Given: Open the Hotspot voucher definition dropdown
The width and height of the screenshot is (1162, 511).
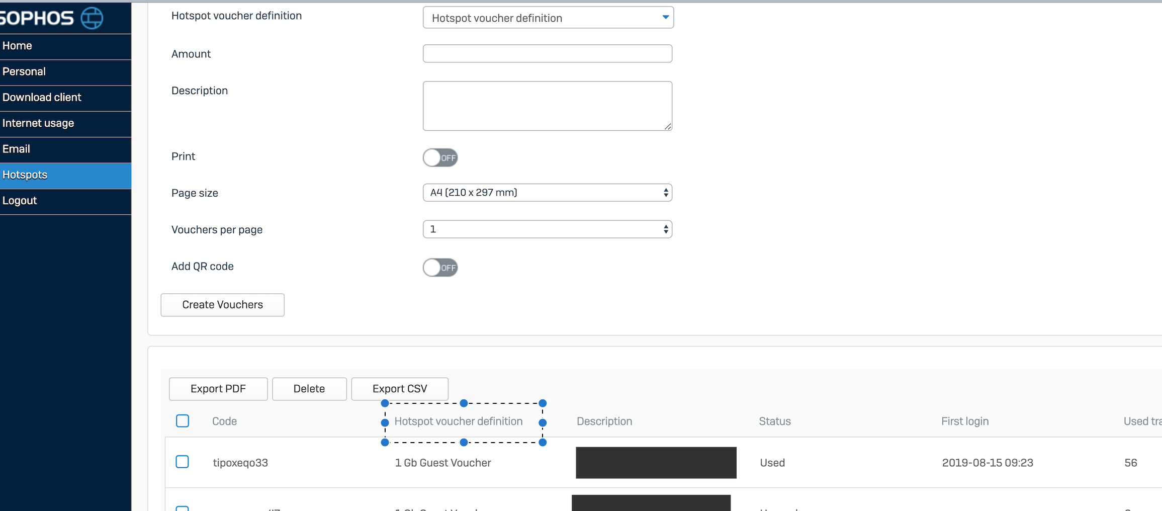Looking at the screenshot, I should click(548, 18).
